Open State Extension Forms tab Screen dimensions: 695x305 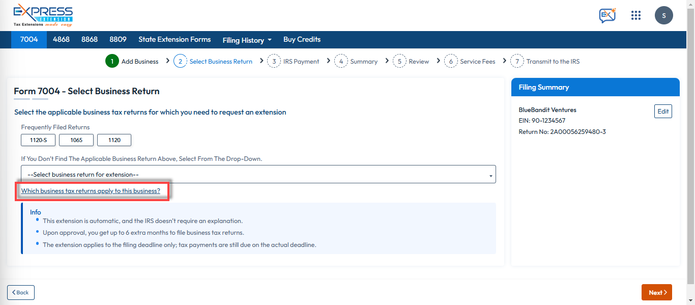click(175, 39)
